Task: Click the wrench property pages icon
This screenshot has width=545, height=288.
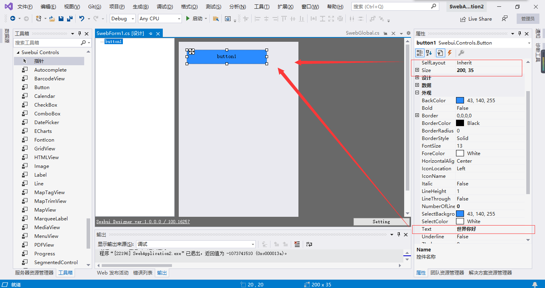Action: pyautogui.click(x=461, y=53)
